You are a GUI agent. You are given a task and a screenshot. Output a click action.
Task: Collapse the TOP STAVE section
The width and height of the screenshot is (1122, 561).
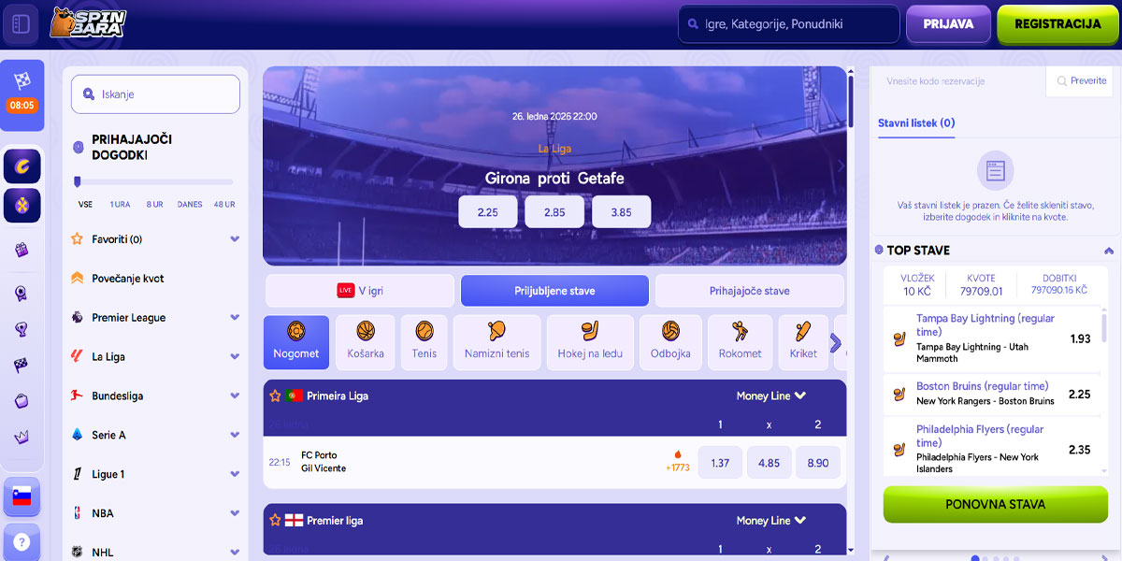(x=1109, y=251)
